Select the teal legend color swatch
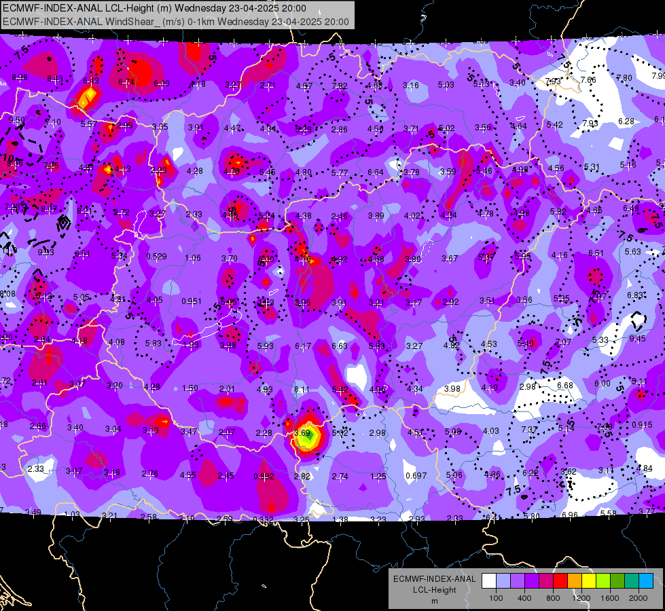Screen dimensions: 665x611 (x=632, y=581)
